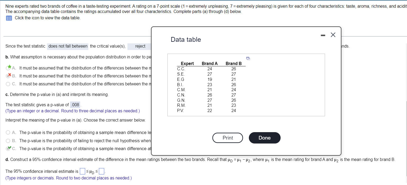Image resolution: width=407 pixels, height=185 pixels.
Task: Select radio button C in part b
Action: pos(8,84)
